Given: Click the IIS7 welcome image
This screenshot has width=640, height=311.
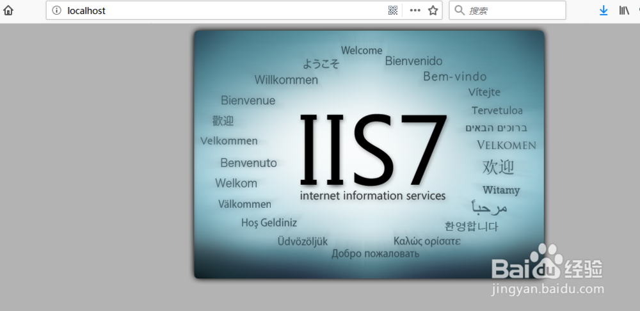Looking at the screenshot, I should (x=369, y=155).
